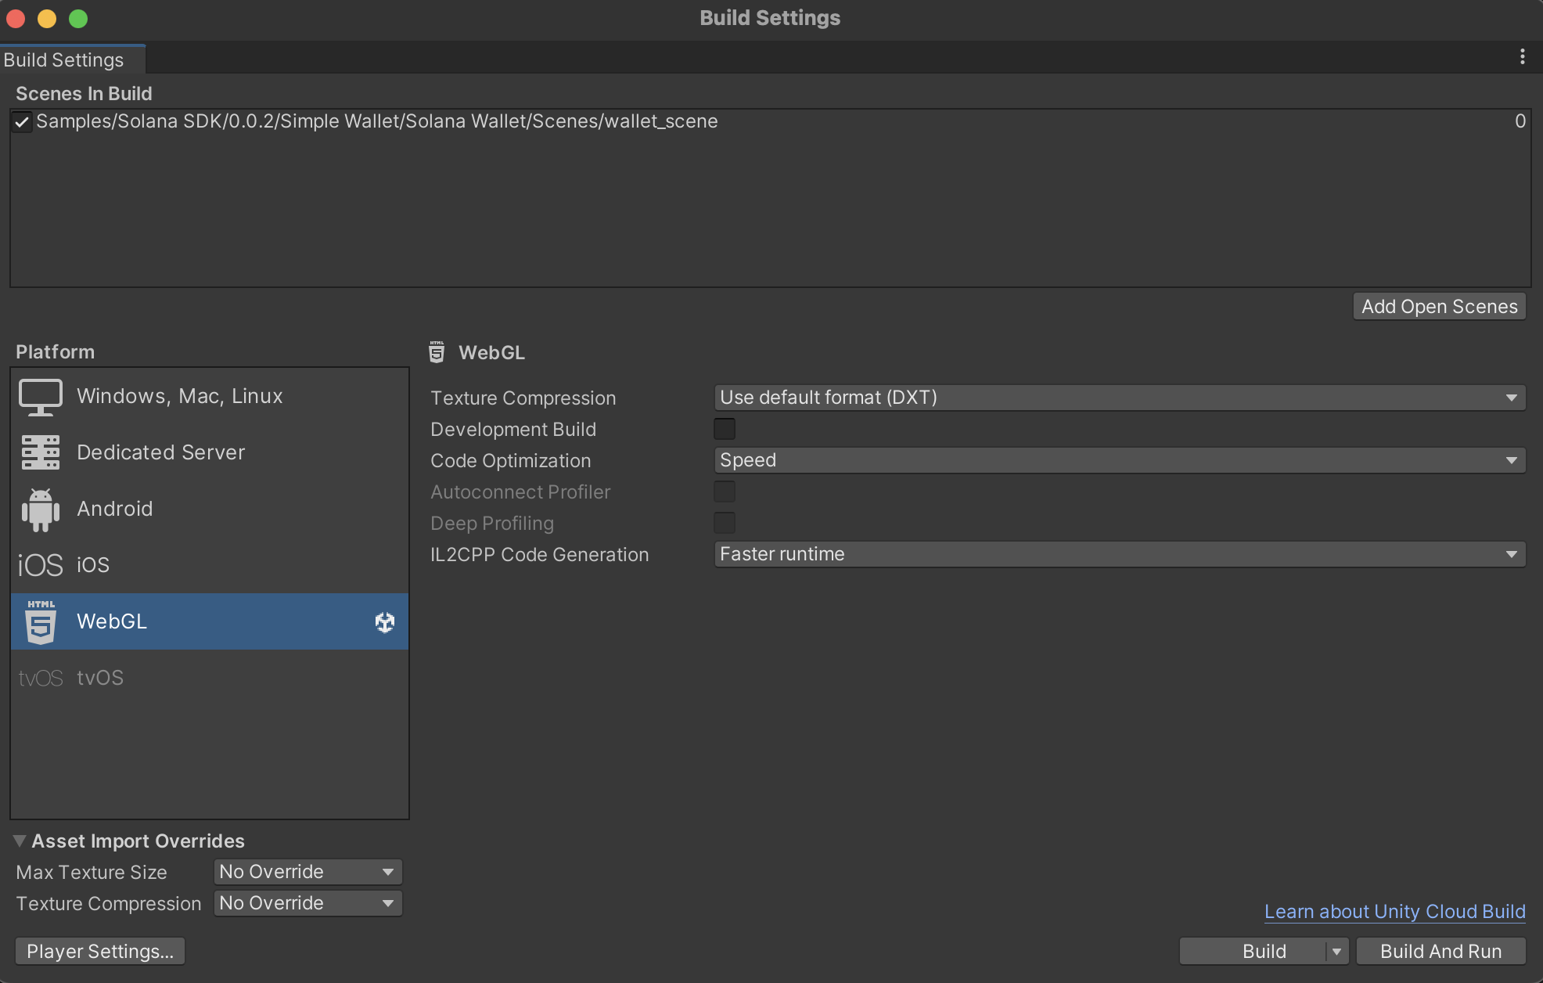The width and height of the screenshot is (1543, 983).
Task: Click the Max Texture Size label
Action: coord(92,873)
